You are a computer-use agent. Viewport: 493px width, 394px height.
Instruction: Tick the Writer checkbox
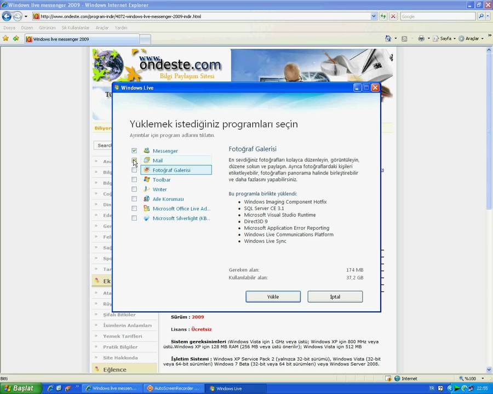(134, 189)
